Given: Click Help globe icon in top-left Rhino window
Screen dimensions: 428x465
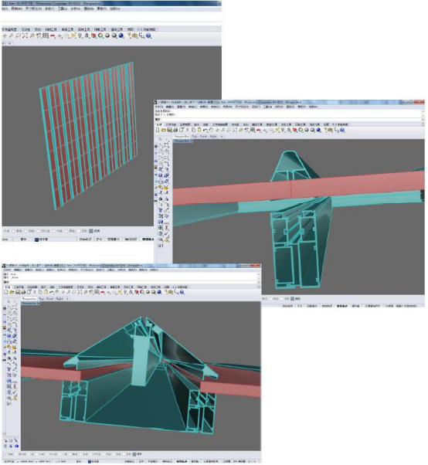Looking at the screenshot, I should 148,36.
